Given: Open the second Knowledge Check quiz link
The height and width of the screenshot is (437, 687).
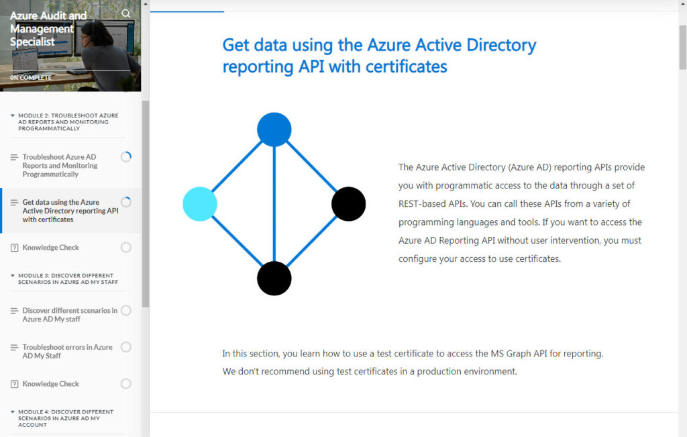Looking at the screenshot, I should 50,384.
